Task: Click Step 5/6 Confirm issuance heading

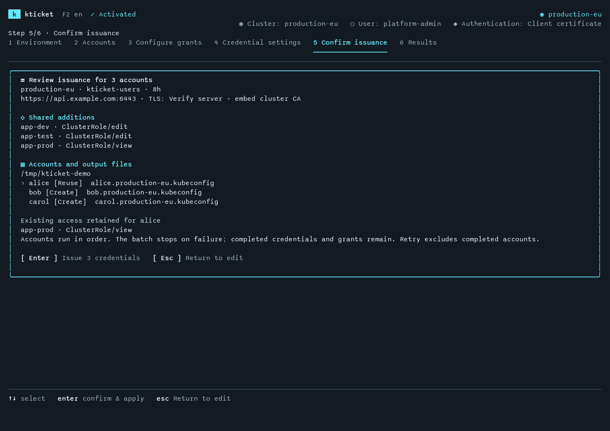Action: pos(64,33)
